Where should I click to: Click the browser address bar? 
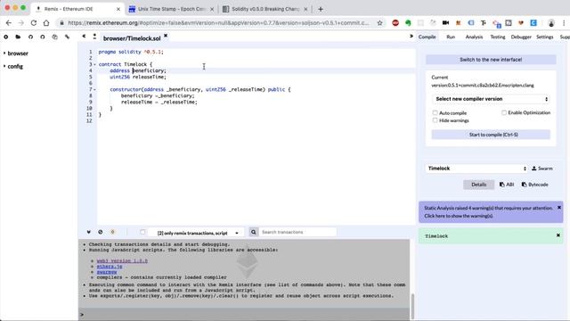coord(218,23)
